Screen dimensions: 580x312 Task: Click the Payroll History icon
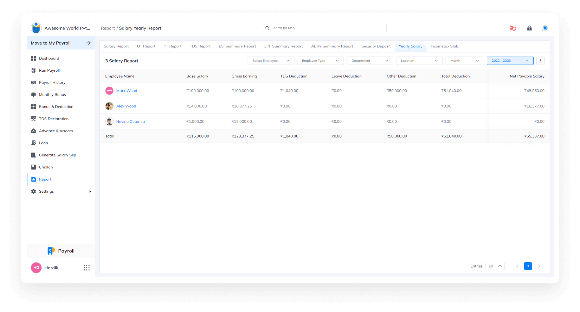(34, 82)
